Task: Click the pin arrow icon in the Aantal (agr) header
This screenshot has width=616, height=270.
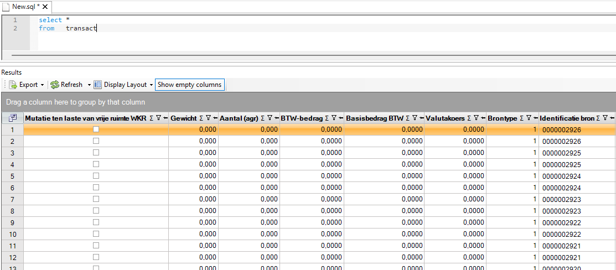Action: coord(276,117)
